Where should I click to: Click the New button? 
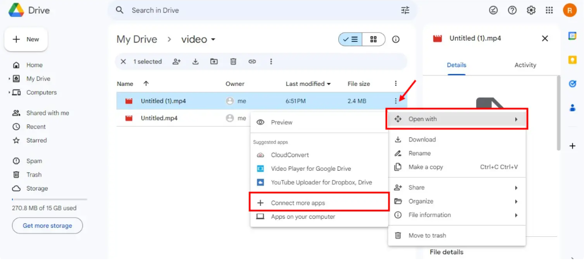[x=26, y=39]
